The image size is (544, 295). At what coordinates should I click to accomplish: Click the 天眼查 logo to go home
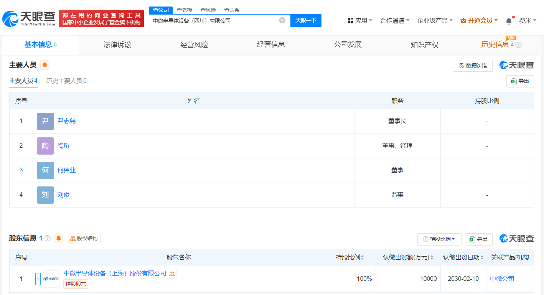point(29,18)
